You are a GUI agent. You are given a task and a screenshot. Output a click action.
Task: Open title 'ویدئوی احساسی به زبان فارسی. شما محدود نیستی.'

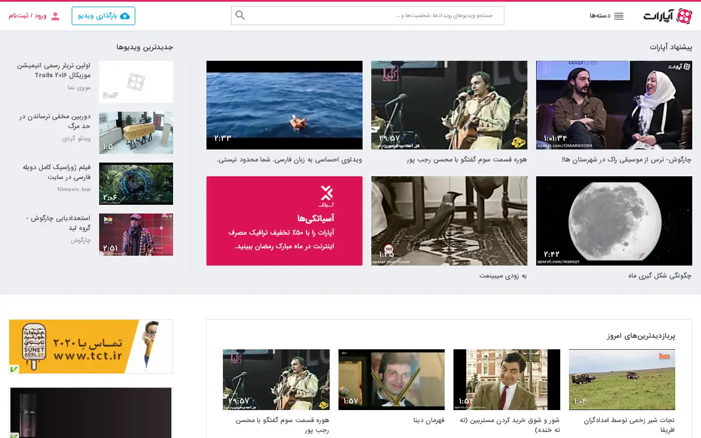click(x=290, y=160)
